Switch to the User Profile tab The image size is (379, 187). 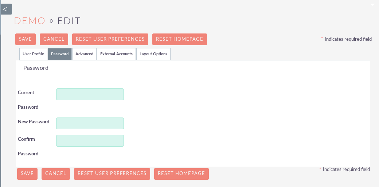[33, 54]
